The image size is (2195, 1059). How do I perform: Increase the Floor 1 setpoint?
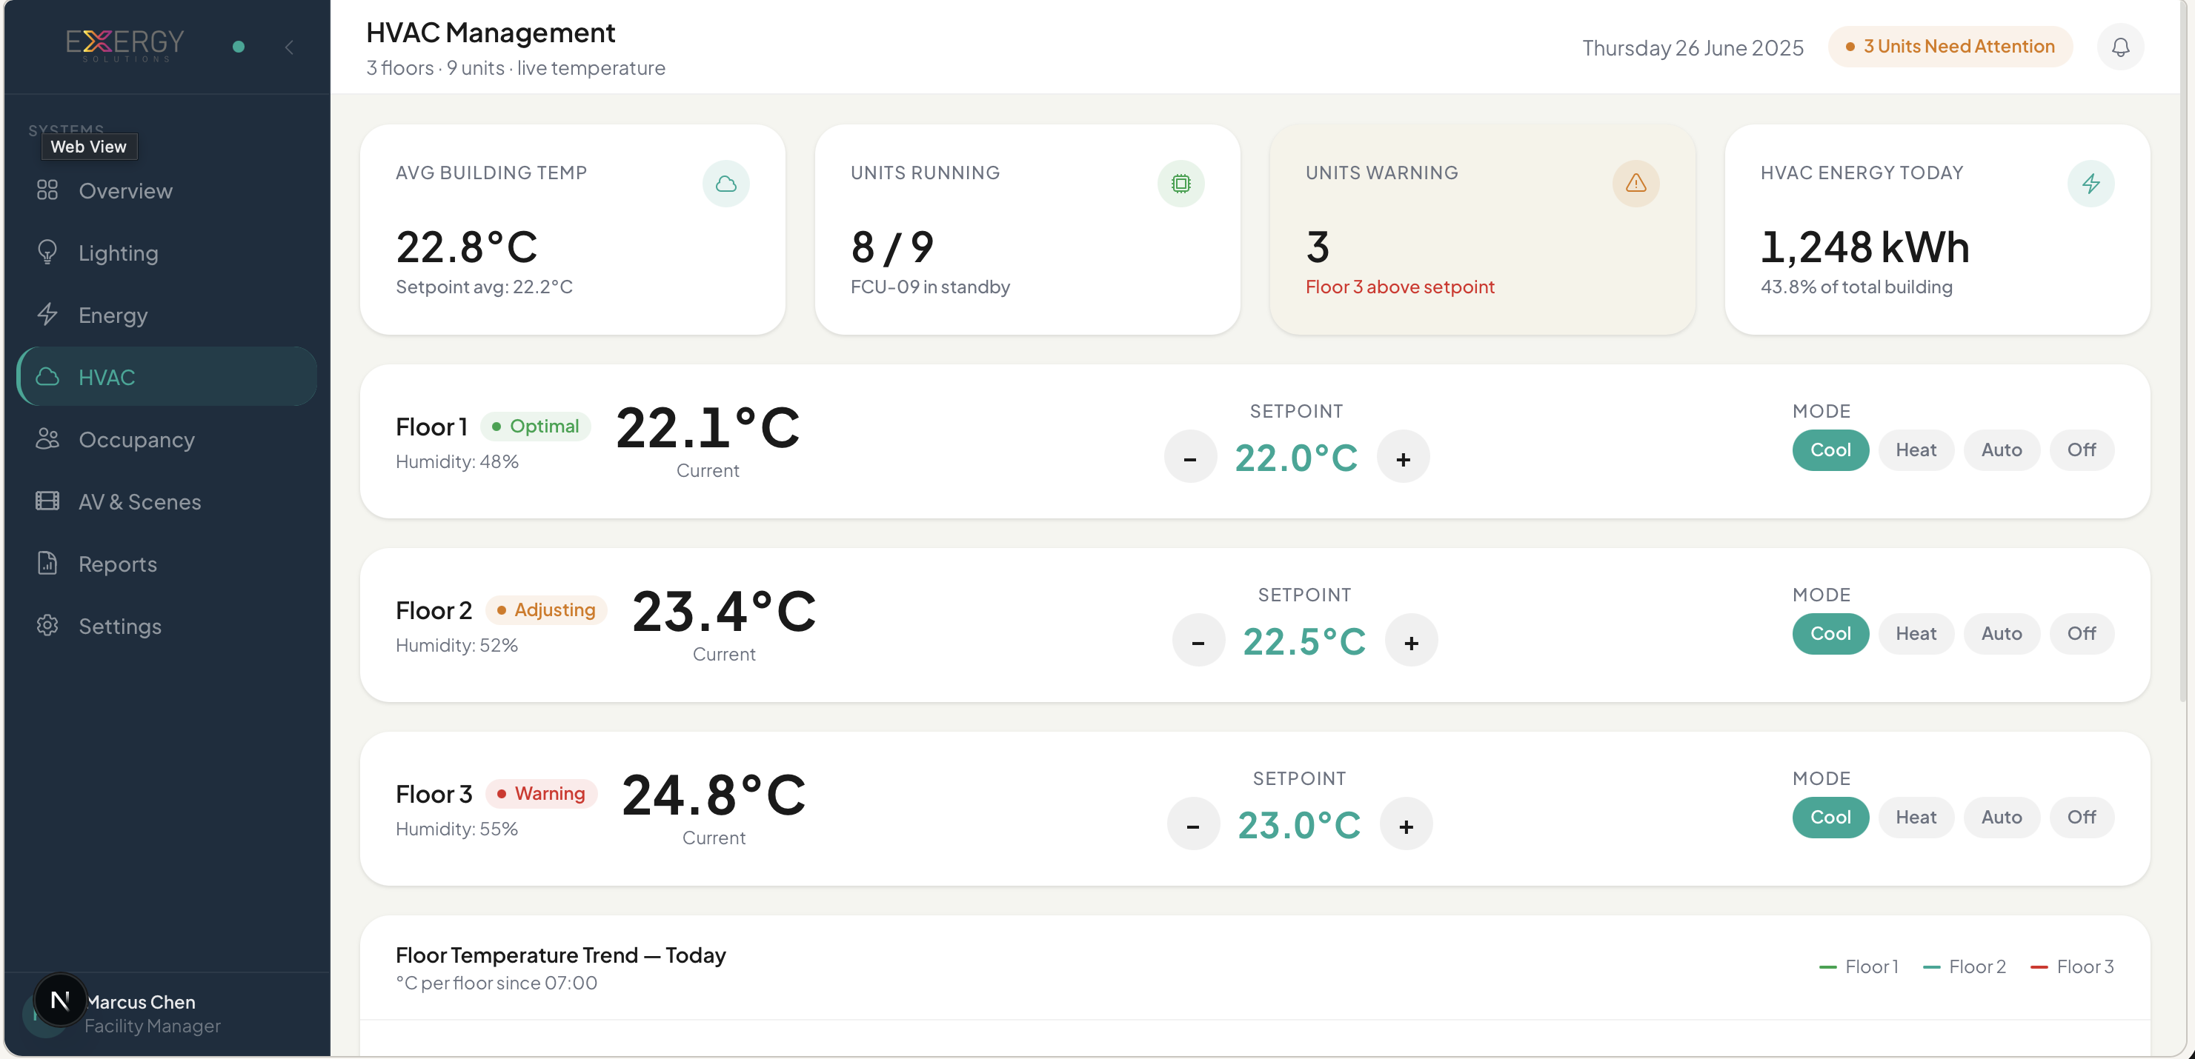1404,456
